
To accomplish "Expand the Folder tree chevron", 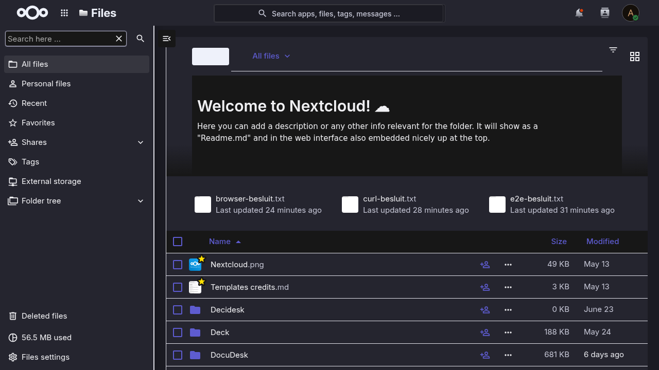I will coord(141,201).
